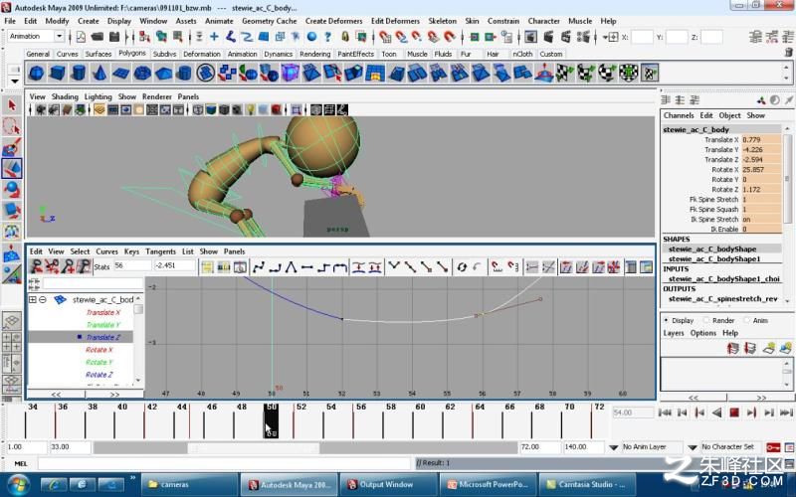Collapse stewie_ac_C_body outliner minus icon
Screen dimensions: 796x497
pyautogui.click(x=43, y=300)
